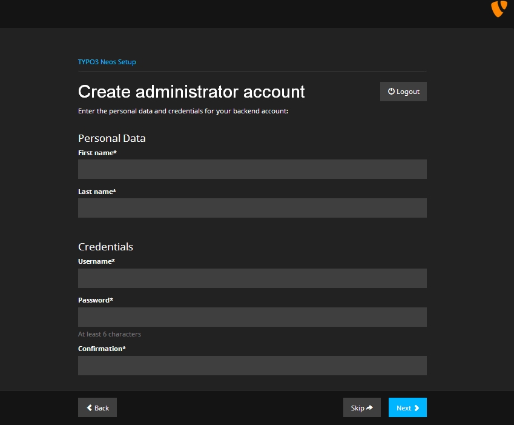The width and height of the screenshot is (514, 425).
Task: Go back with the Back button
Action: click(97, 407)
